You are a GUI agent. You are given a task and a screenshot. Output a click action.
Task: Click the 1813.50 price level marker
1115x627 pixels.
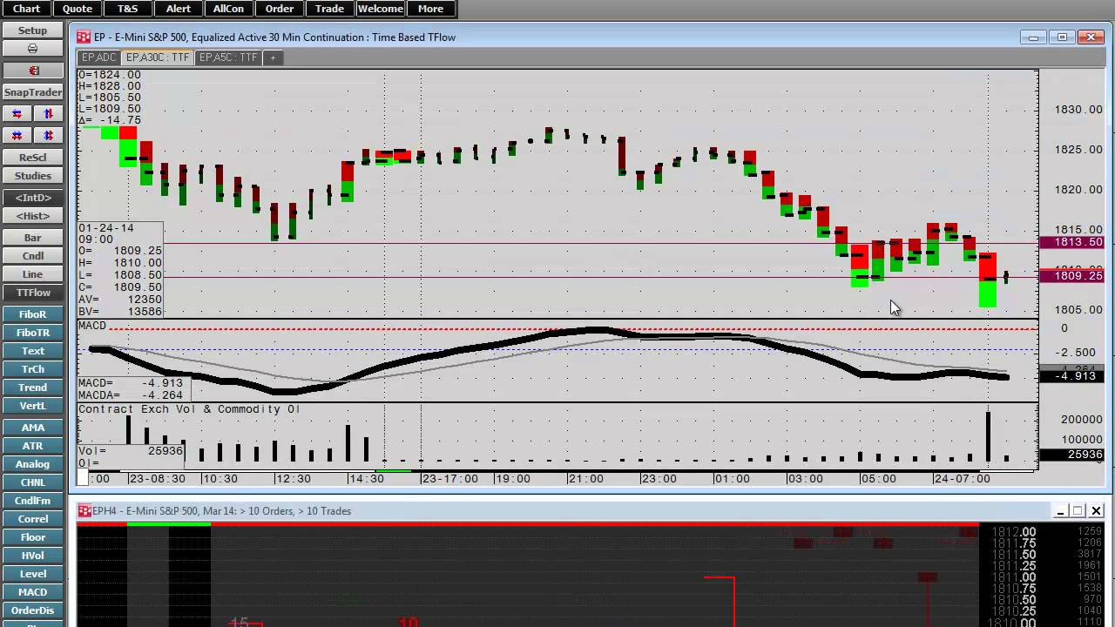1073,242
